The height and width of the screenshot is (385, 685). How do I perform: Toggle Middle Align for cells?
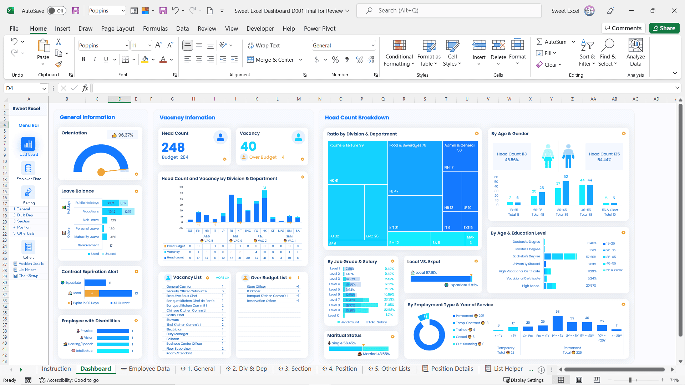[x=199, y=45]
